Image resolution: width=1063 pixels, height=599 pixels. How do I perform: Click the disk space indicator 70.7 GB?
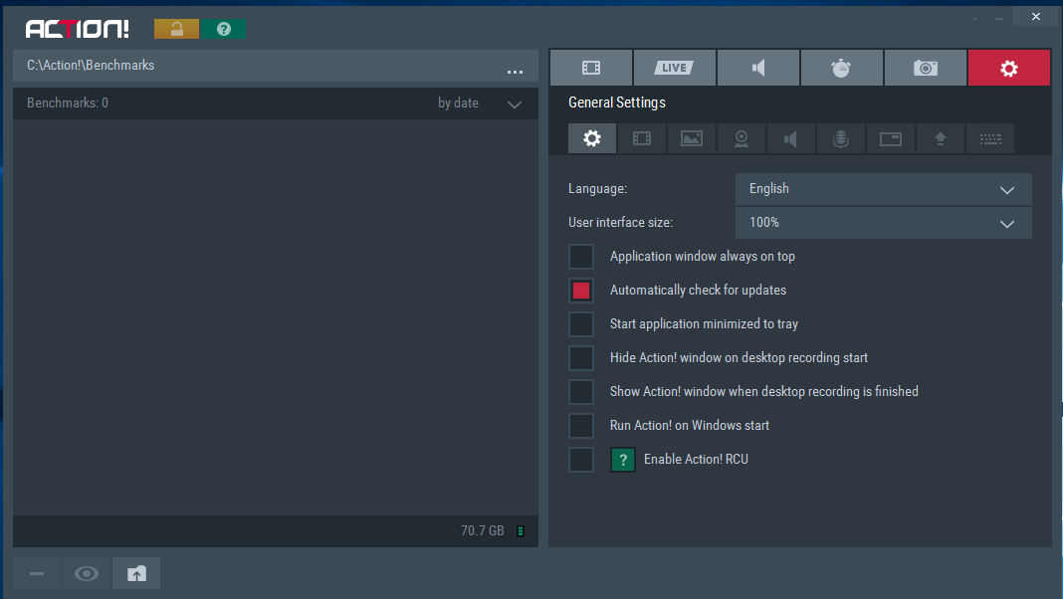coord(483,531)
